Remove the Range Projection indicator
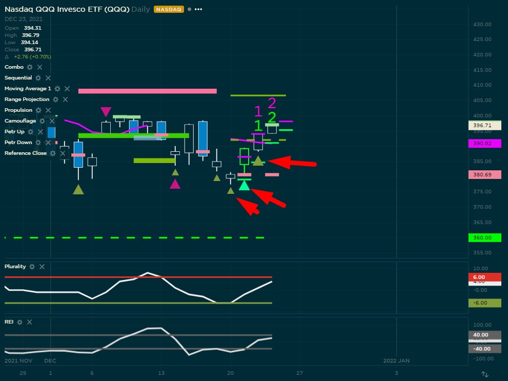Image resolution: width=508 pixels, height=381 pixels. [x=65, y=99]
